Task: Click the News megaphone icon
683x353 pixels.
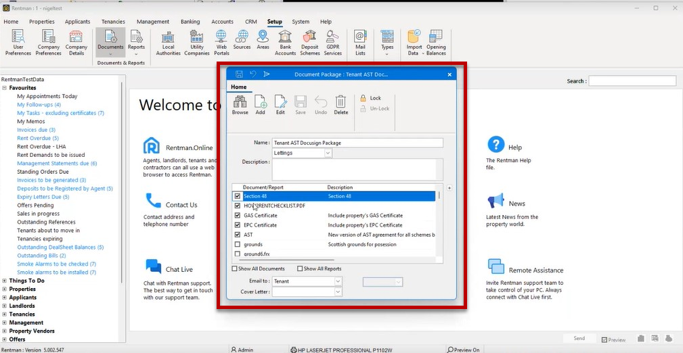Action: click(495, 201)
